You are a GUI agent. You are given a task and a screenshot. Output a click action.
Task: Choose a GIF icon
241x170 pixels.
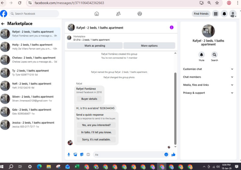(88, 154)
